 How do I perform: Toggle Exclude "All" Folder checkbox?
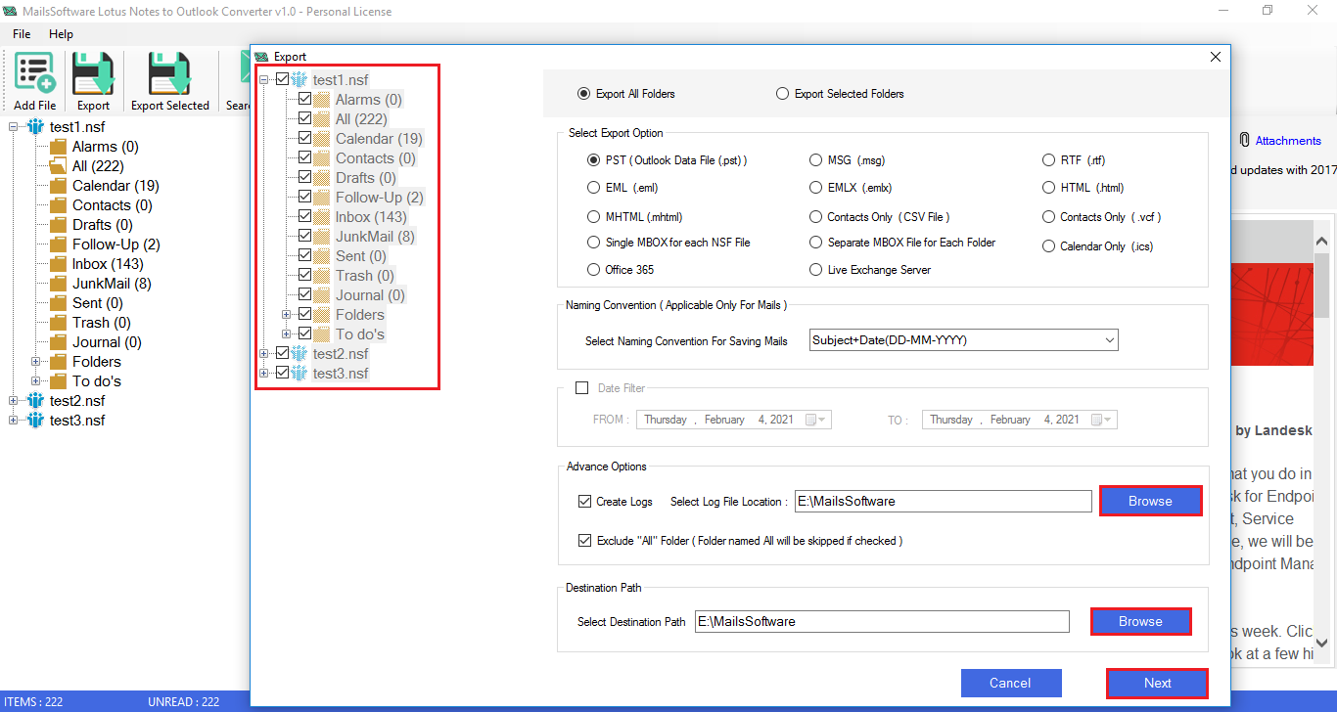click(584, 541)
